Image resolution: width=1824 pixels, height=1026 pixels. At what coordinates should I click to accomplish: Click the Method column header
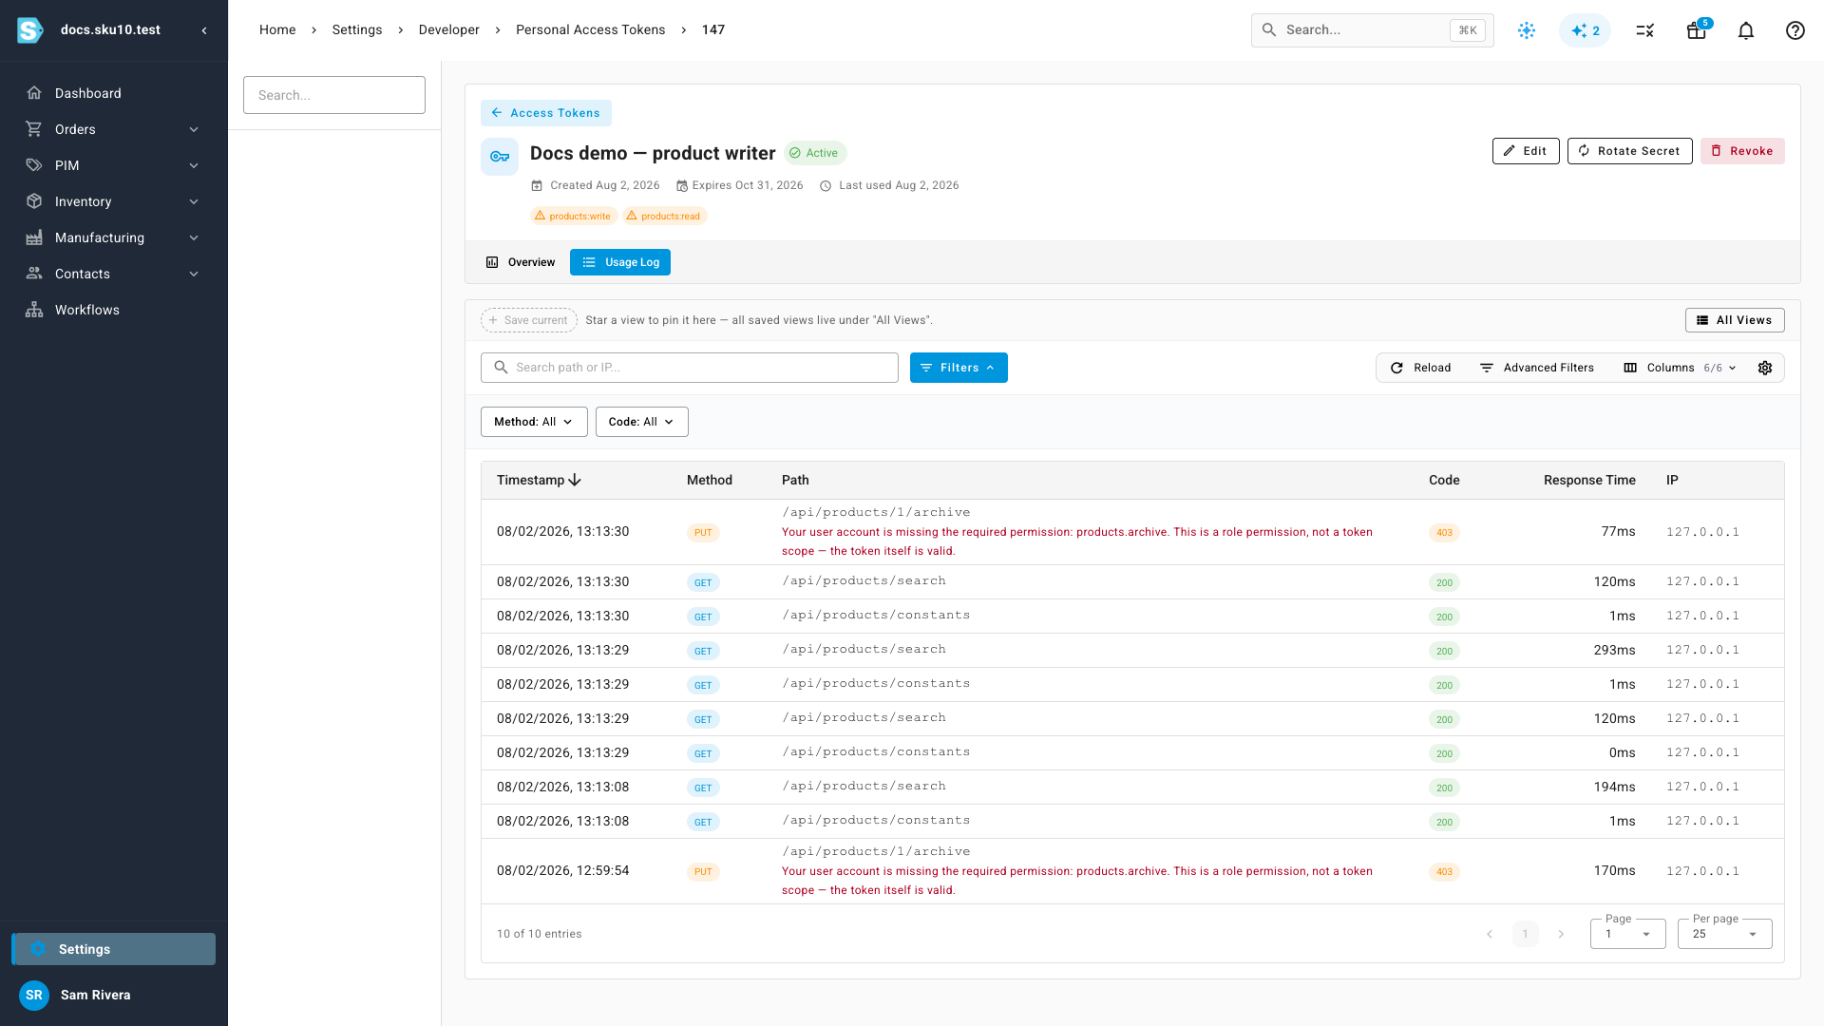(710, 480)
